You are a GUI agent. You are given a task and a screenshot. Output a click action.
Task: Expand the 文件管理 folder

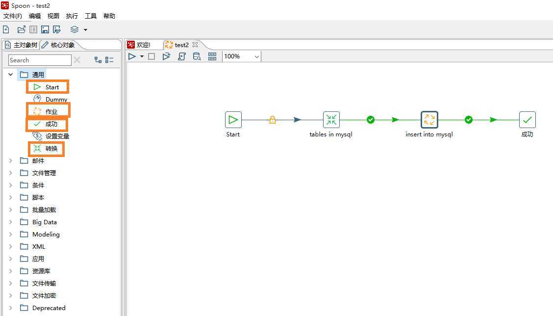tap(11, 173)
